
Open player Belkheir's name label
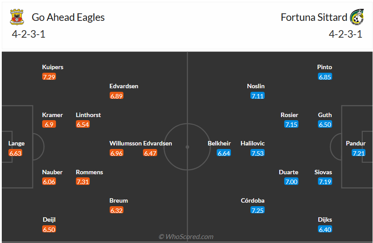tap(219, 143)
